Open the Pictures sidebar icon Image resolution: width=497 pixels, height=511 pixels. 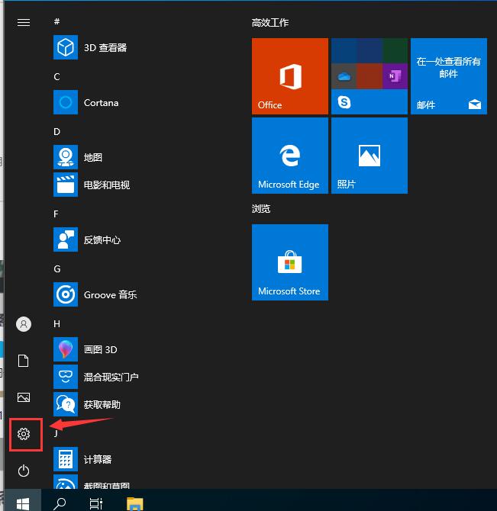[24, 397]
